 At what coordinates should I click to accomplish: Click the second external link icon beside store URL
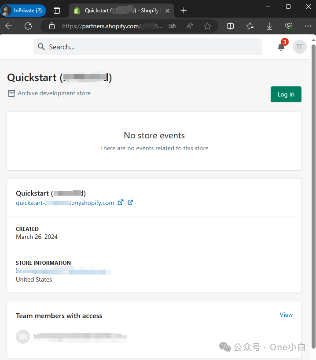(130, 203)
